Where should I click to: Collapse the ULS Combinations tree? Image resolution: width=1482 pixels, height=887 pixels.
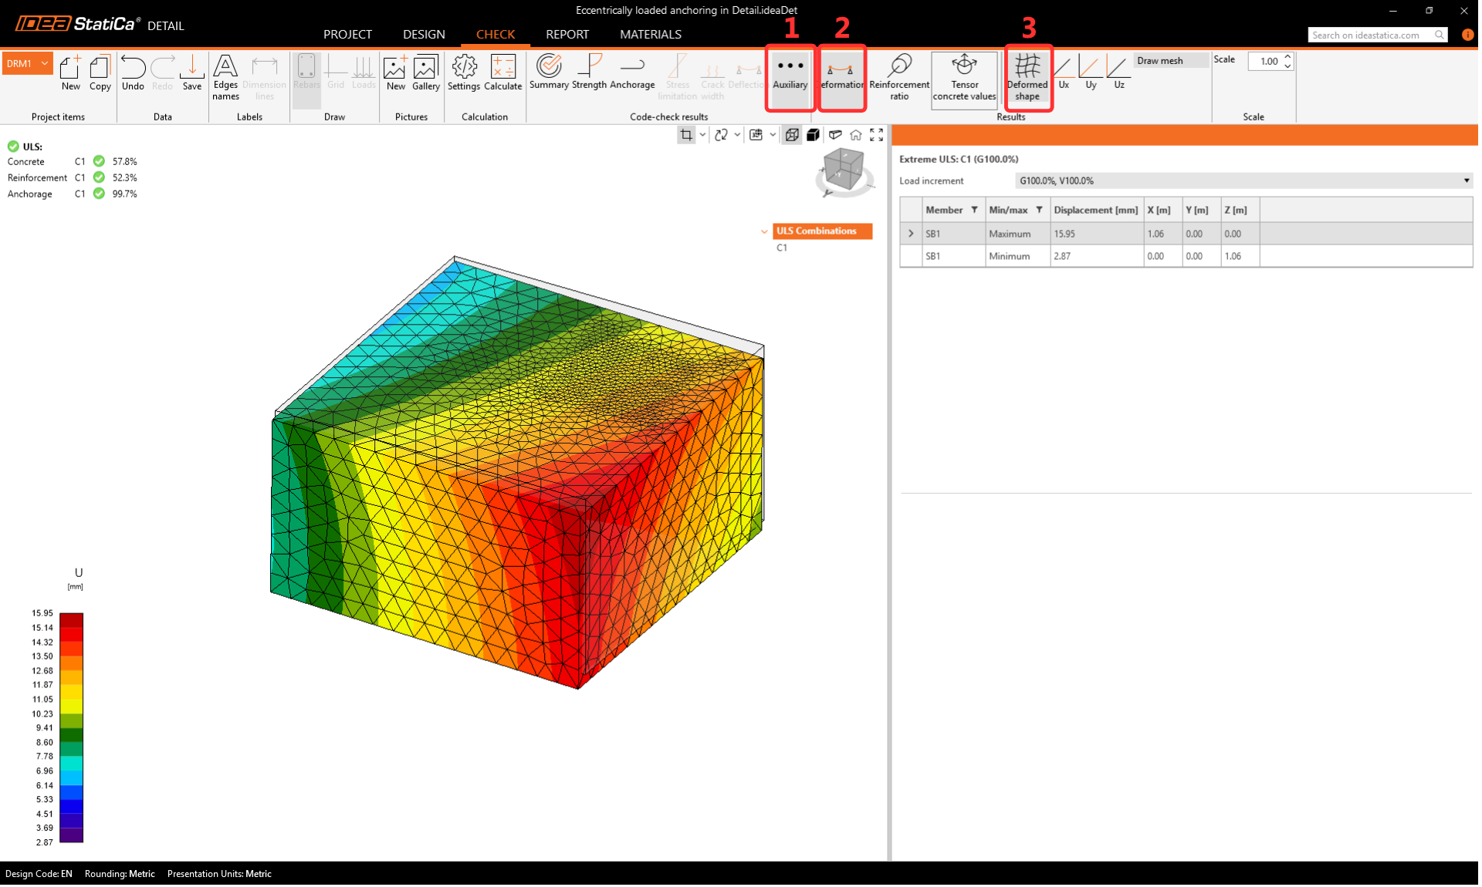[764, 231]
